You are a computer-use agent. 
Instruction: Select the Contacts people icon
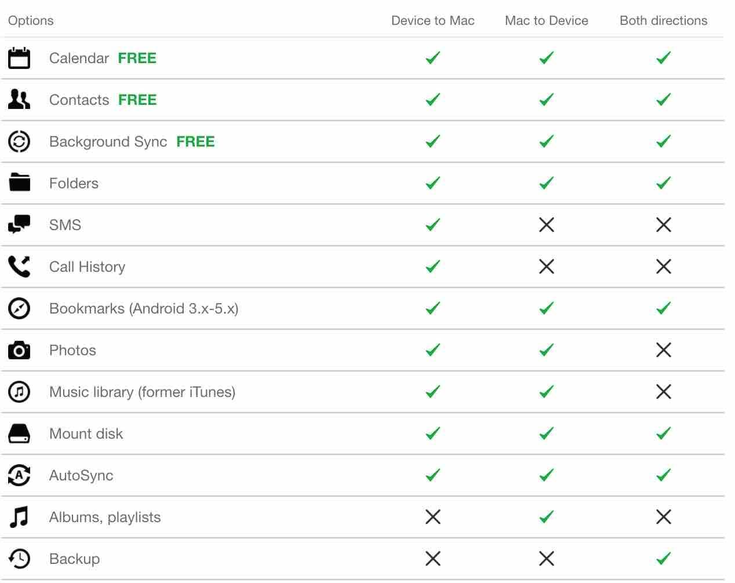(x=19, y=100)
